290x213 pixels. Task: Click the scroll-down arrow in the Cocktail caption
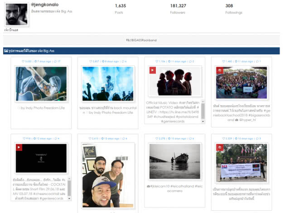point(69,198)
